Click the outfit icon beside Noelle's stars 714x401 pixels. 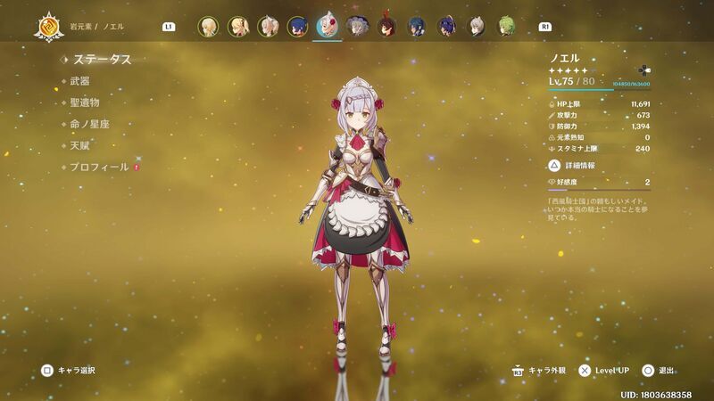[644, 70]
